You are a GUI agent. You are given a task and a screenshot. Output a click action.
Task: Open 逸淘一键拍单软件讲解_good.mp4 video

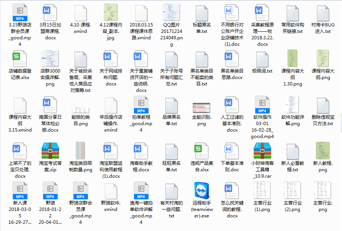141,191
